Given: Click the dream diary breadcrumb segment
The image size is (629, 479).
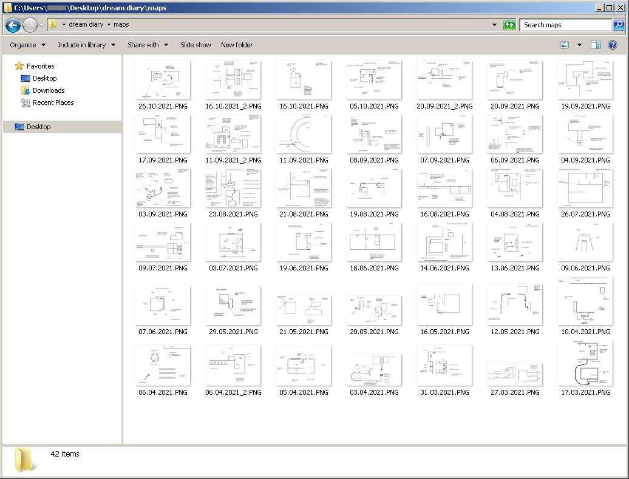Looking at the screenshot, I should [x=86, y=25].
